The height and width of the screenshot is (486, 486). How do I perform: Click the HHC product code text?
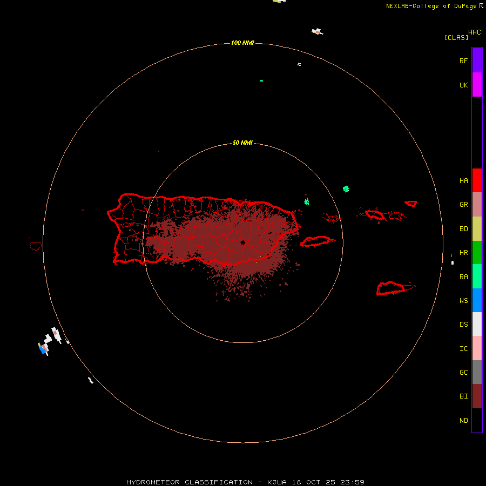tap(474, 32)
